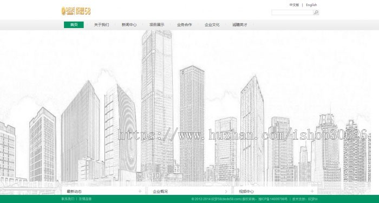Click the 视频中心 panel title
The height and width of the screenshot is (203, 379).
click(x=246, y=192)
